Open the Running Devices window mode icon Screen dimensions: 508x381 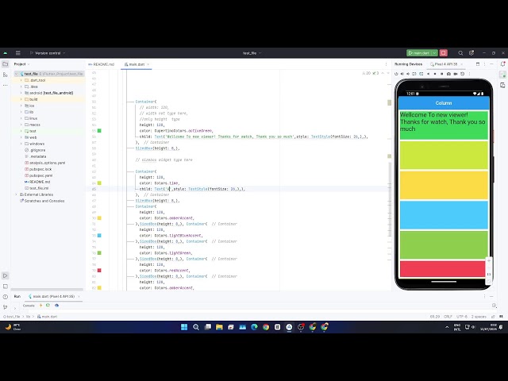tap(478, 64)
